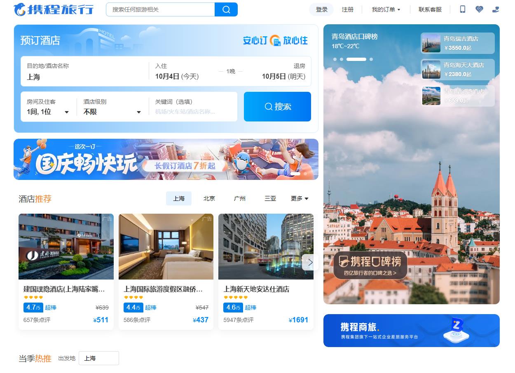This screenshot has height=373, width=515.
Task: Expand 更多 cities dropdown
Action: (x=300, y=198)
